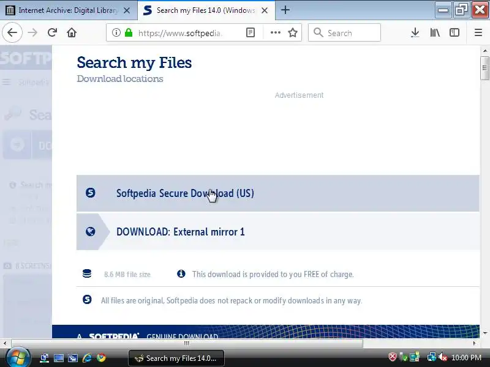The width and height of the screenshot is (490, 367).
Task: Open page actions three-dots menu
Action: (x=275, y=32)
